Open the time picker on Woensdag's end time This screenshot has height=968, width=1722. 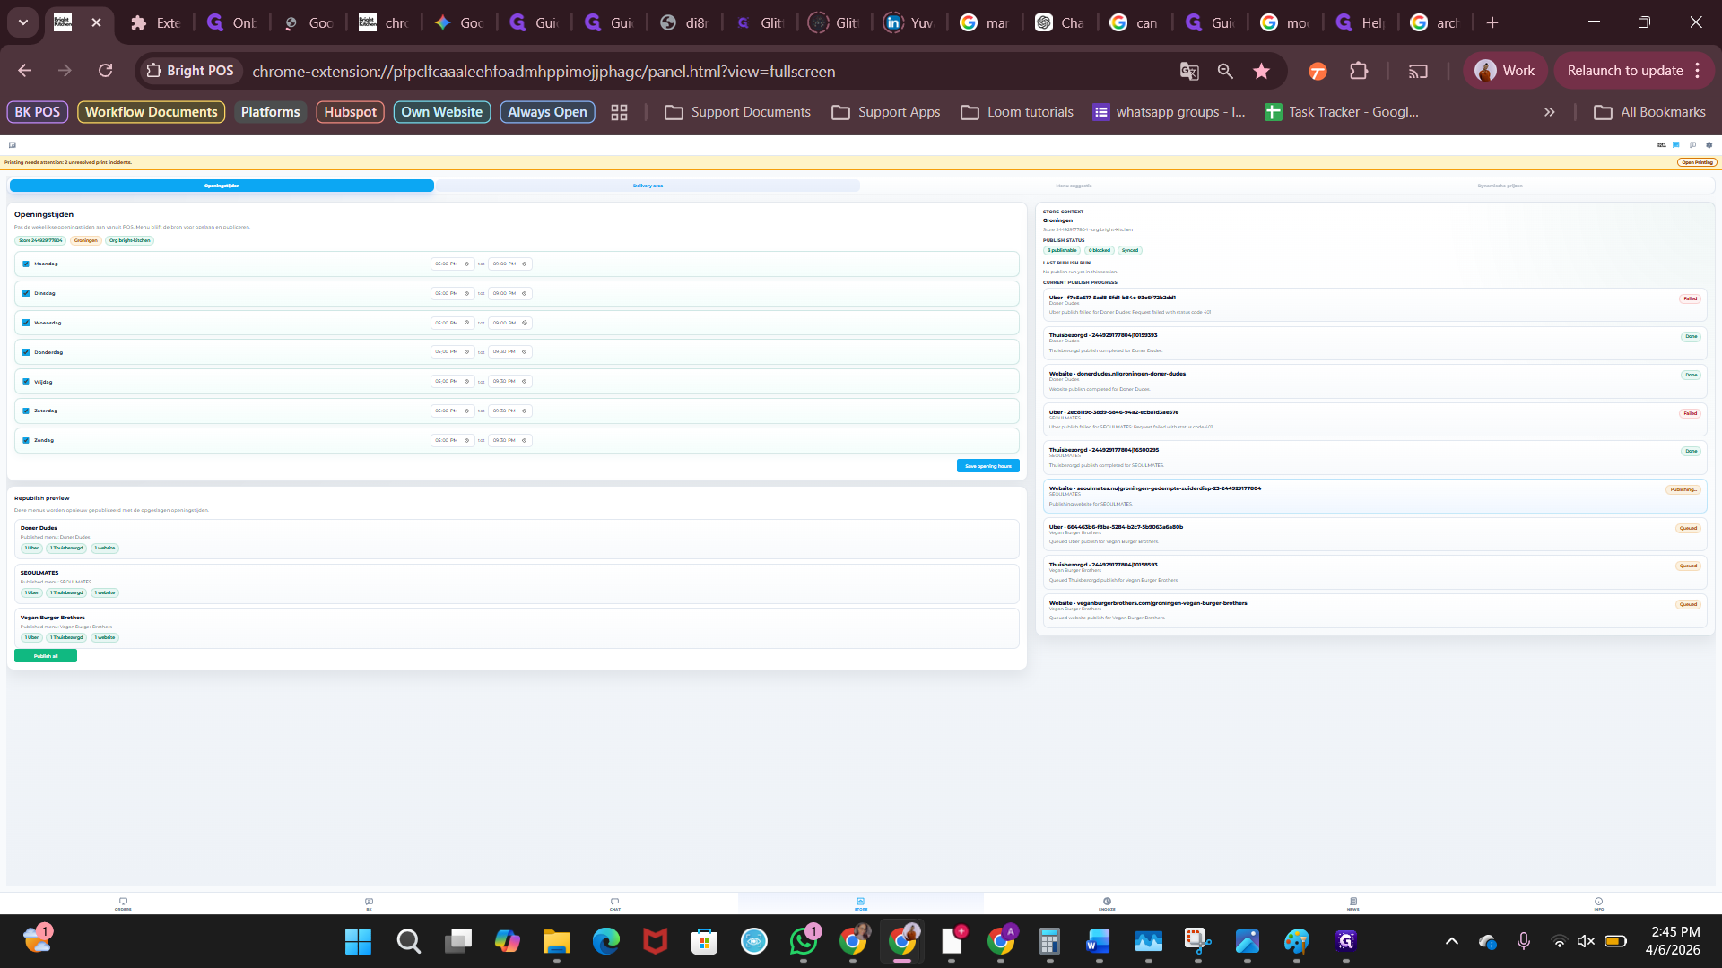525,323
